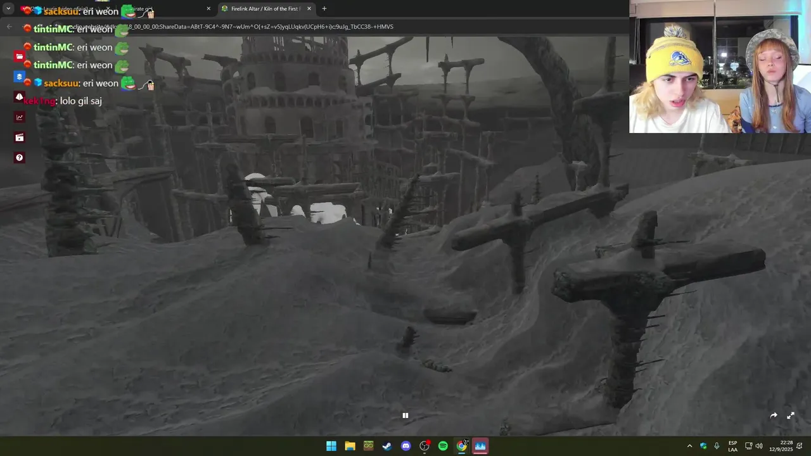The image size is (811, 456).
Task: Open Chrome from taskbar
Action: 462,446
